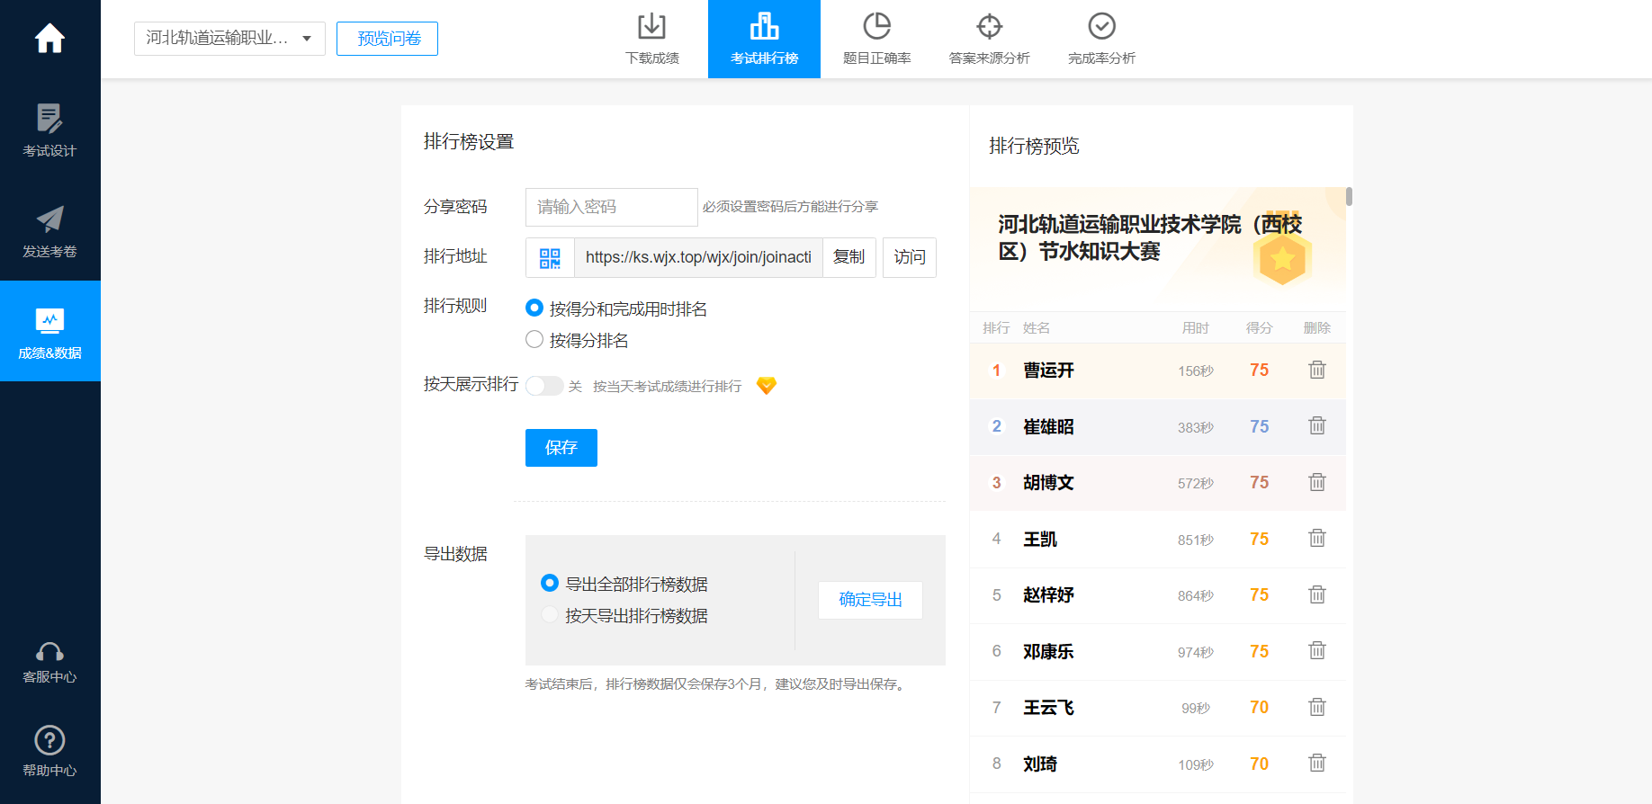This screenshot has width=1652, height=804.
Task: Click the ranking preview scrollbar
Action: click(x=1349, y=196)
